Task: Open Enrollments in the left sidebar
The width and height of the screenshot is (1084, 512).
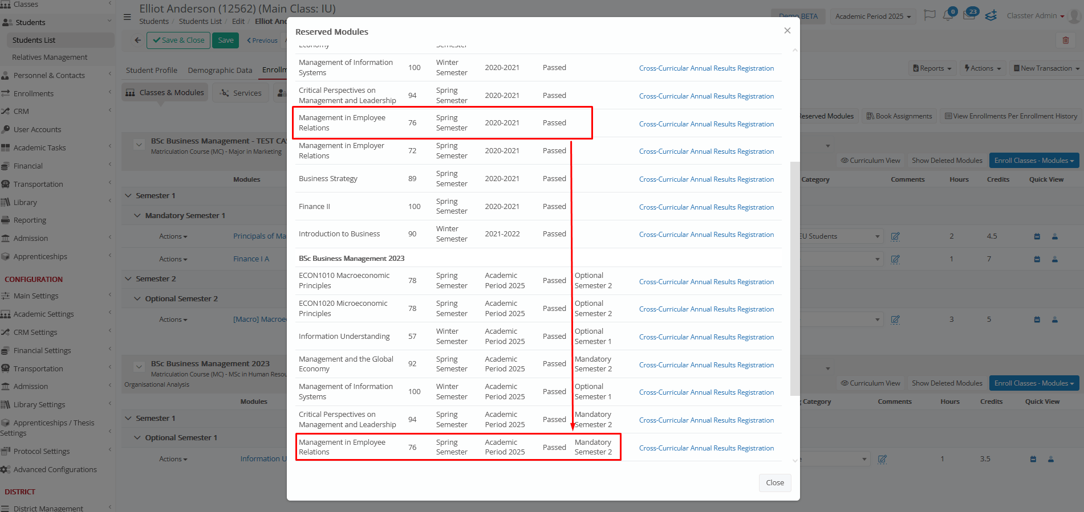Action: point(34,93)
